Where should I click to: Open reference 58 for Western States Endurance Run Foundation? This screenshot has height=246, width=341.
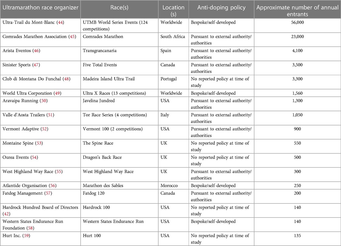(x=31, y=228)
